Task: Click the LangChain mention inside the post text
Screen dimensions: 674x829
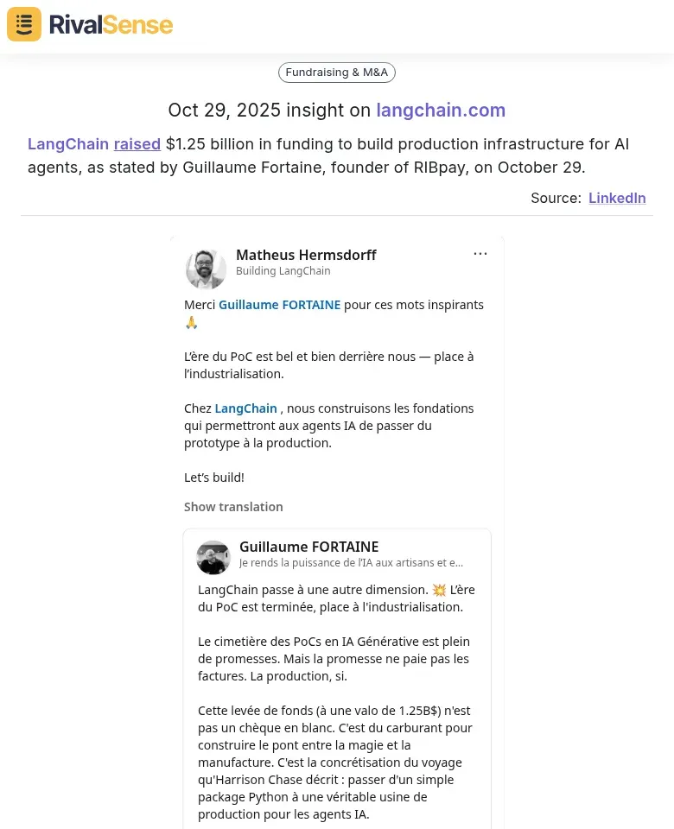Action: tap(245, 408)
